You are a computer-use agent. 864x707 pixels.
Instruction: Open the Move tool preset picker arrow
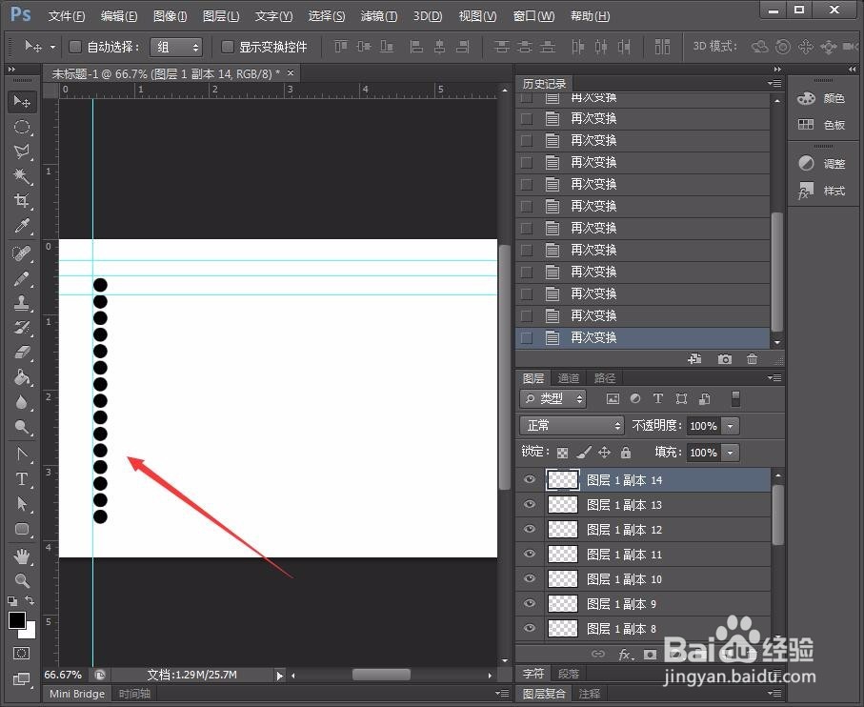[52, 48]
